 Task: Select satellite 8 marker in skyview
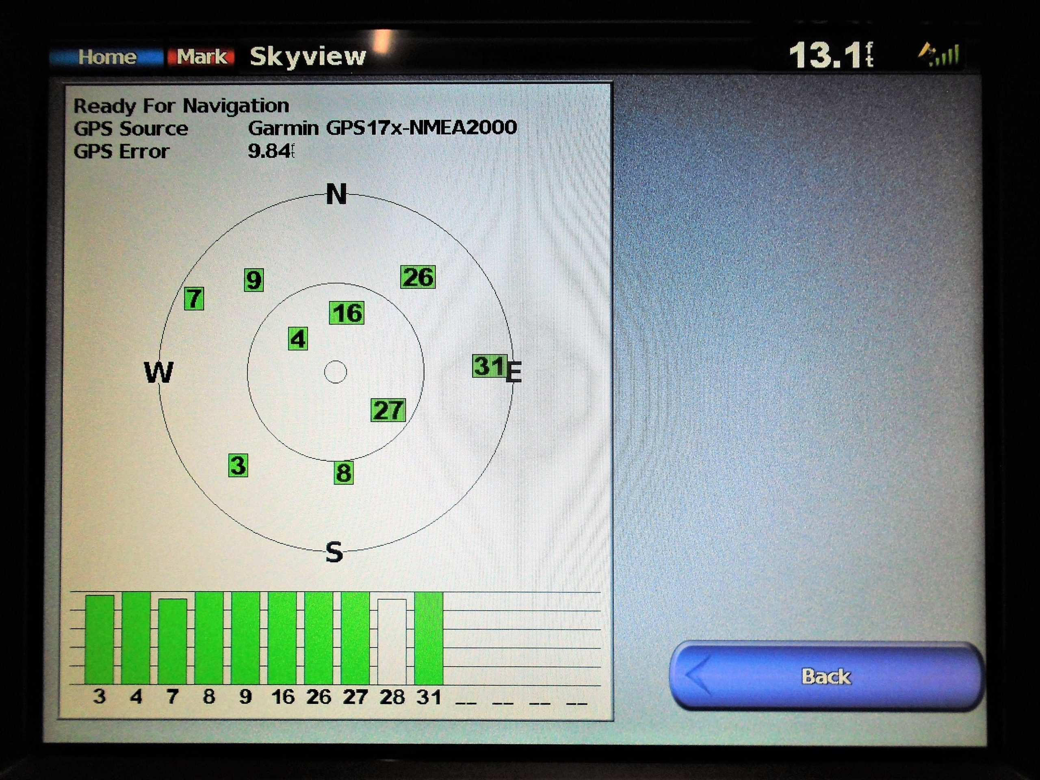[344, 472]
